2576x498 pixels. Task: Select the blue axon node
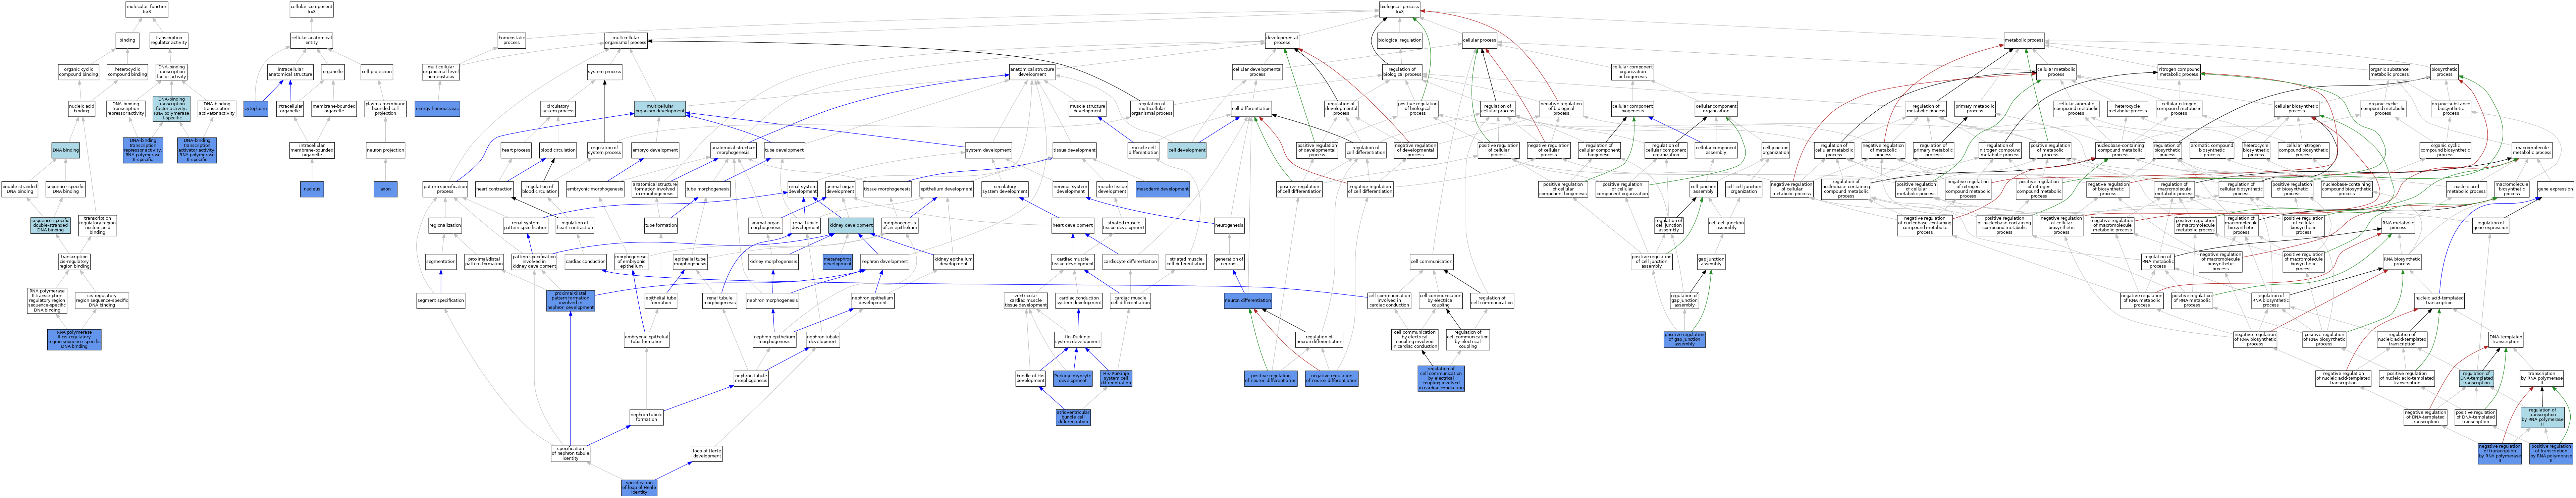(385, 189)
